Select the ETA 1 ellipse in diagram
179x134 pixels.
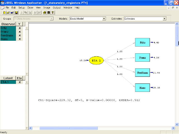pos(96,60)
